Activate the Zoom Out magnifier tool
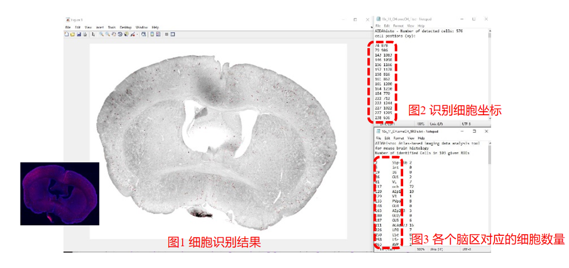 [x=108, y=35]
